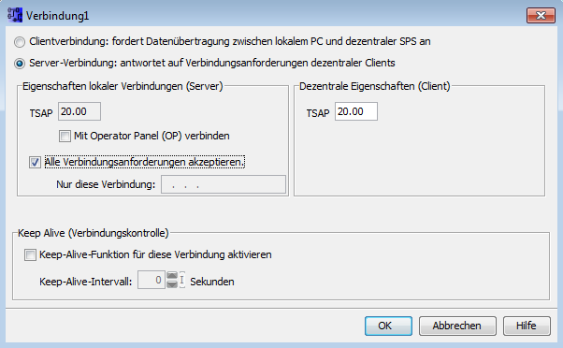The image size is (563, 348).
Task: Confirm settings with the OK button
Action: 388,326
